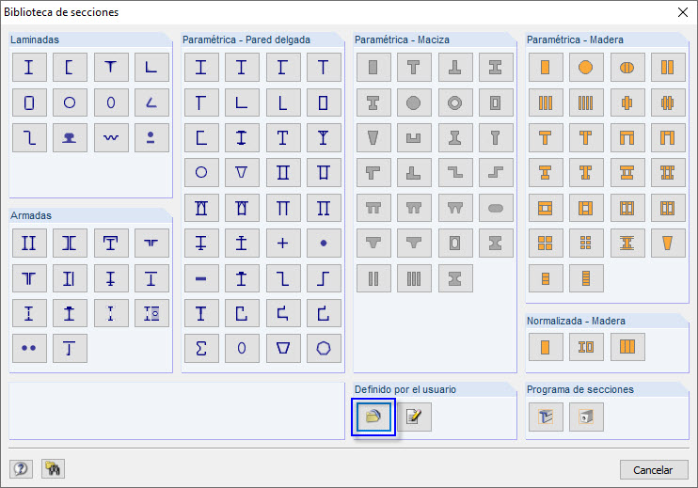Select the plus-shaped cross section

(x=282, y=243)
